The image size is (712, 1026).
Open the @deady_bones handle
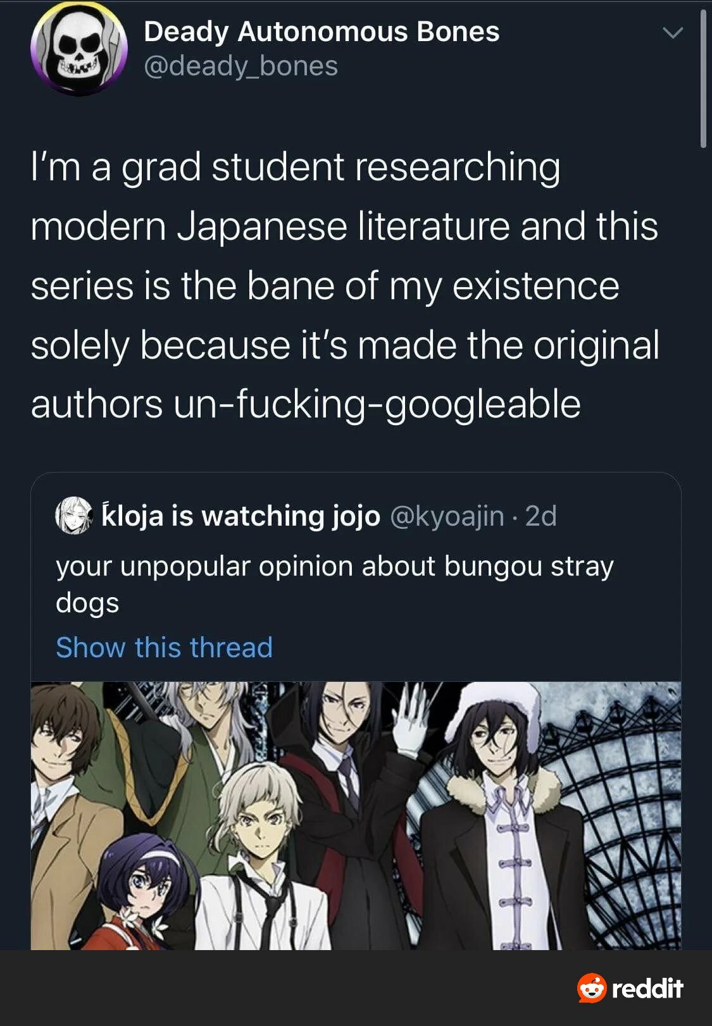241,66
